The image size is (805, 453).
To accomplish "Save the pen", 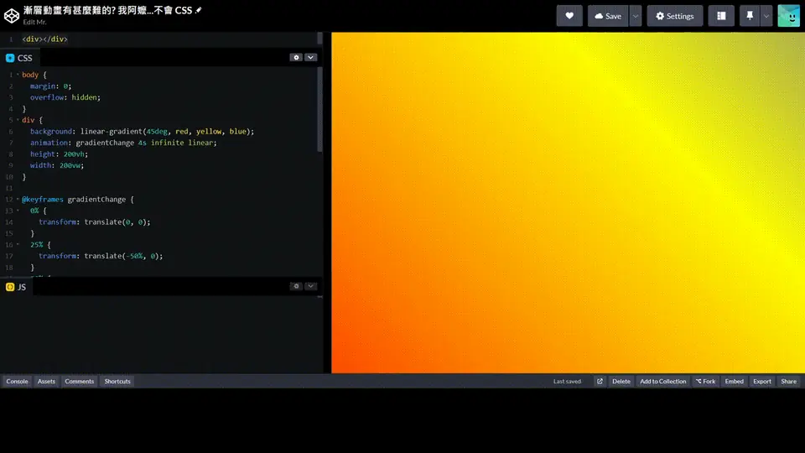I will point(608,16).
